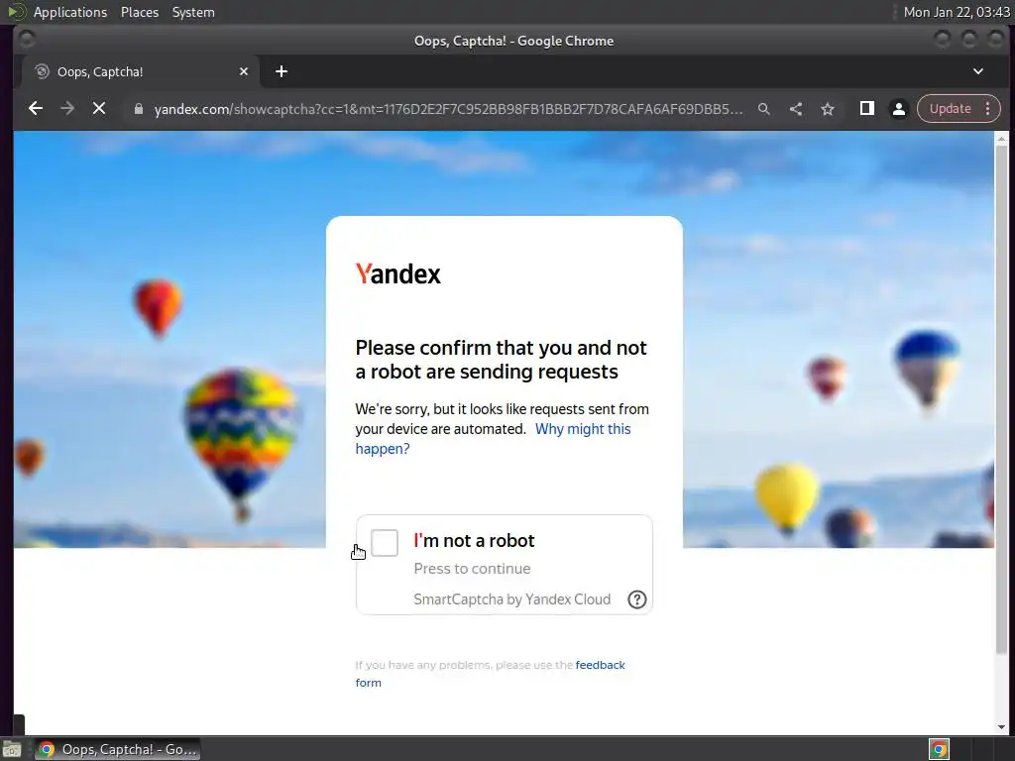This screenshot has height=761, width=1015.
Task: Click the Press to continue text
Action: pyautogui.click(x=472, y=569)
